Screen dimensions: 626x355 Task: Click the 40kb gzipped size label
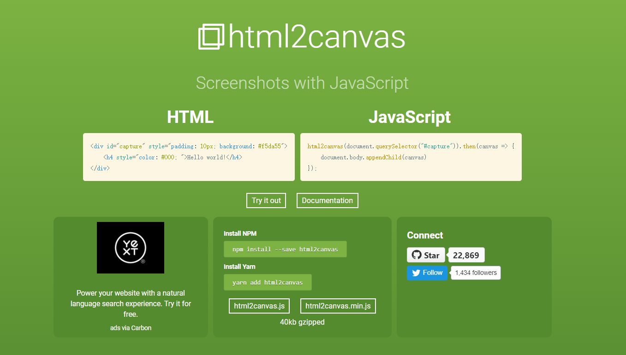click(x=302, y=322)
